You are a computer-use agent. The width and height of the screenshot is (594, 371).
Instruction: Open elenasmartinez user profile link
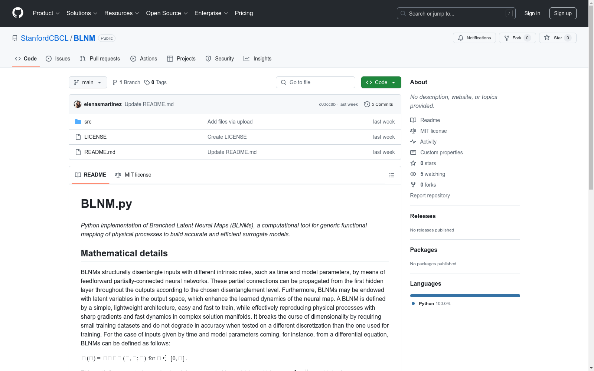pos(103,104)
